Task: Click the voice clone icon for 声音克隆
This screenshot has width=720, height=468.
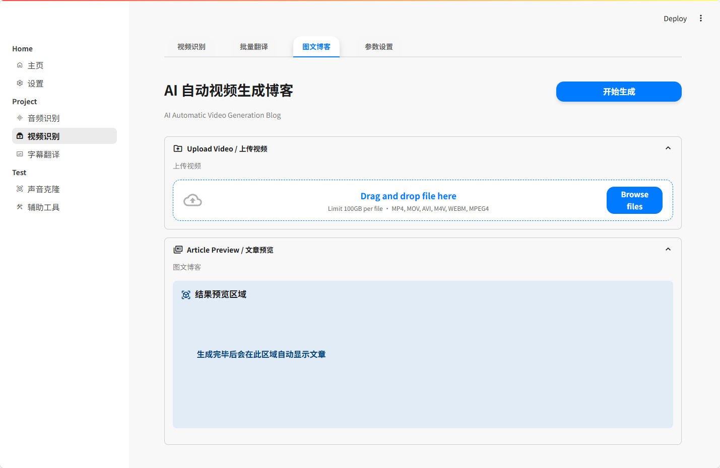Action: pos(20,189)
